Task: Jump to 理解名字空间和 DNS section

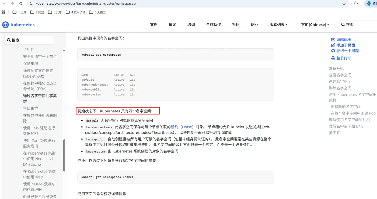Action: (346, 126)
